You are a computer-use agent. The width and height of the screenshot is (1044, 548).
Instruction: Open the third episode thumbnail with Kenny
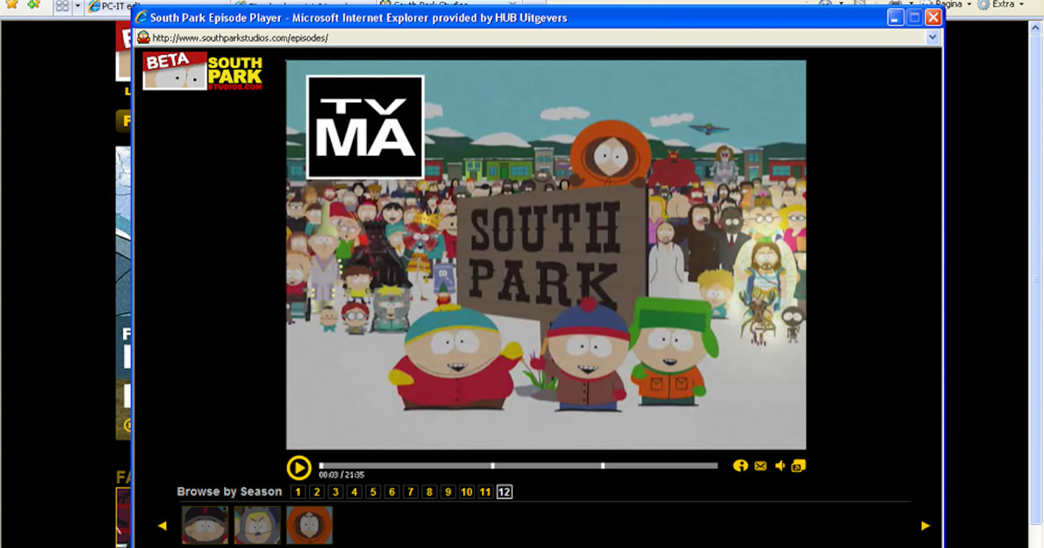pyautogui.click(x=309, y=525)
